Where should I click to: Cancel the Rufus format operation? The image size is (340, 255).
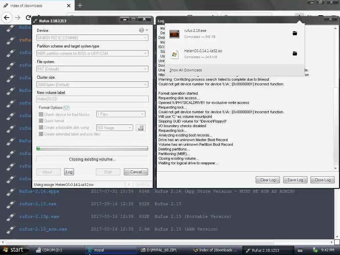click(136, 172)
